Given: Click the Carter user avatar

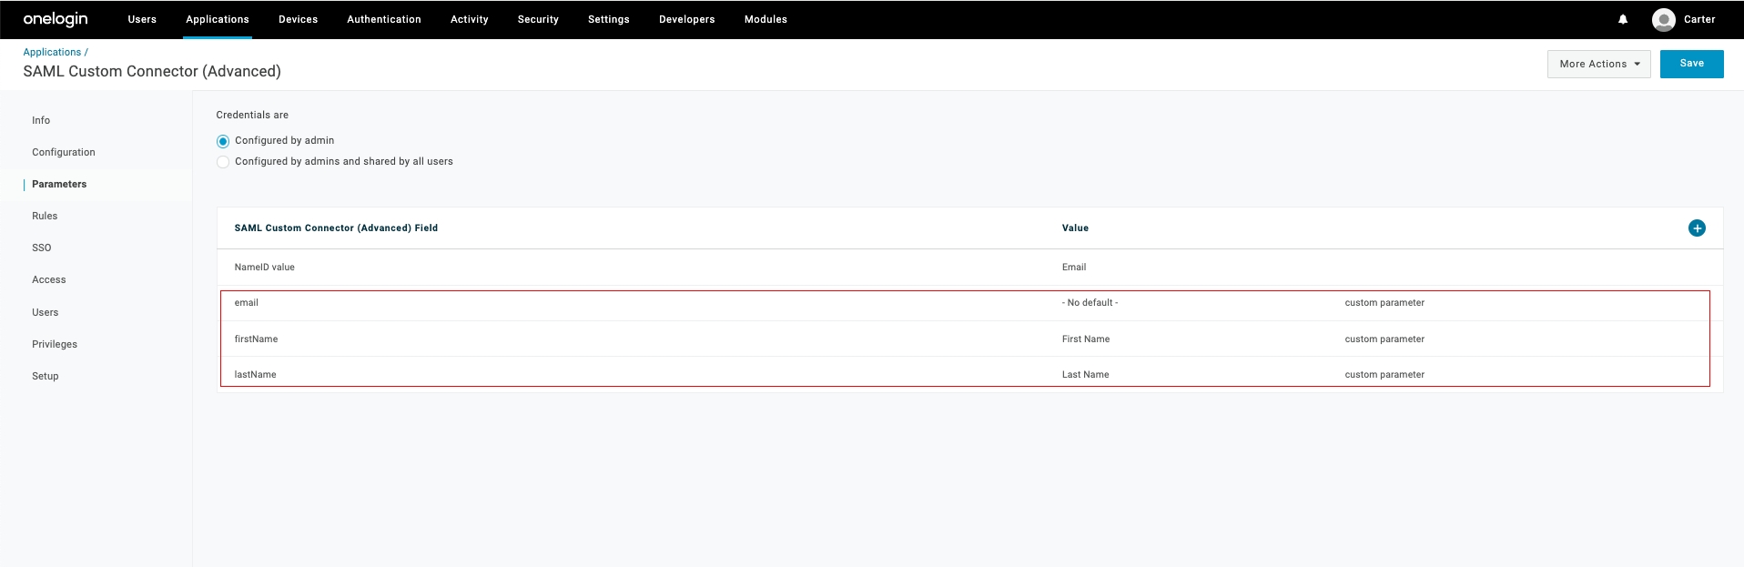Looking at the screenshot, I should click(x=1663, y=19).
